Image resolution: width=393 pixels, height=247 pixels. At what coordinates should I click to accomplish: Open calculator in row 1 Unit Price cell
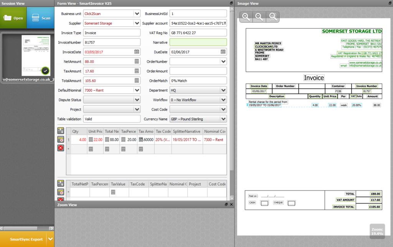[91, 140]
